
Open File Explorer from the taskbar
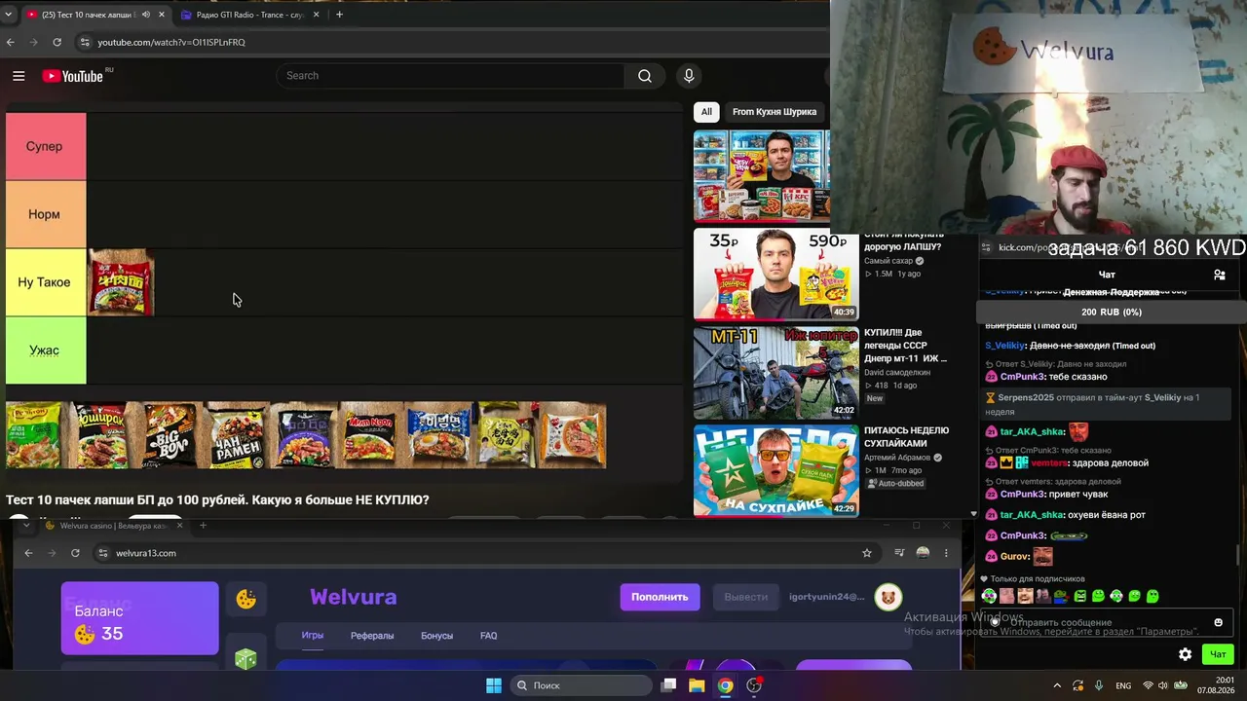(697, 685)
